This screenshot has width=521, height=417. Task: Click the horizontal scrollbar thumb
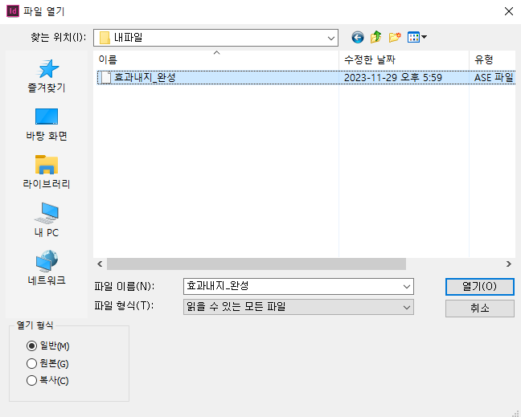[256, 264]
